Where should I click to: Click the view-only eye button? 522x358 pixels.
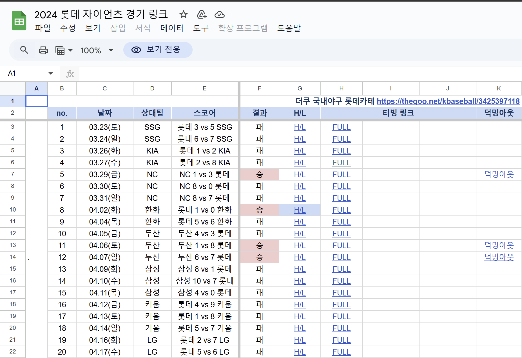(x=158, y=50)
